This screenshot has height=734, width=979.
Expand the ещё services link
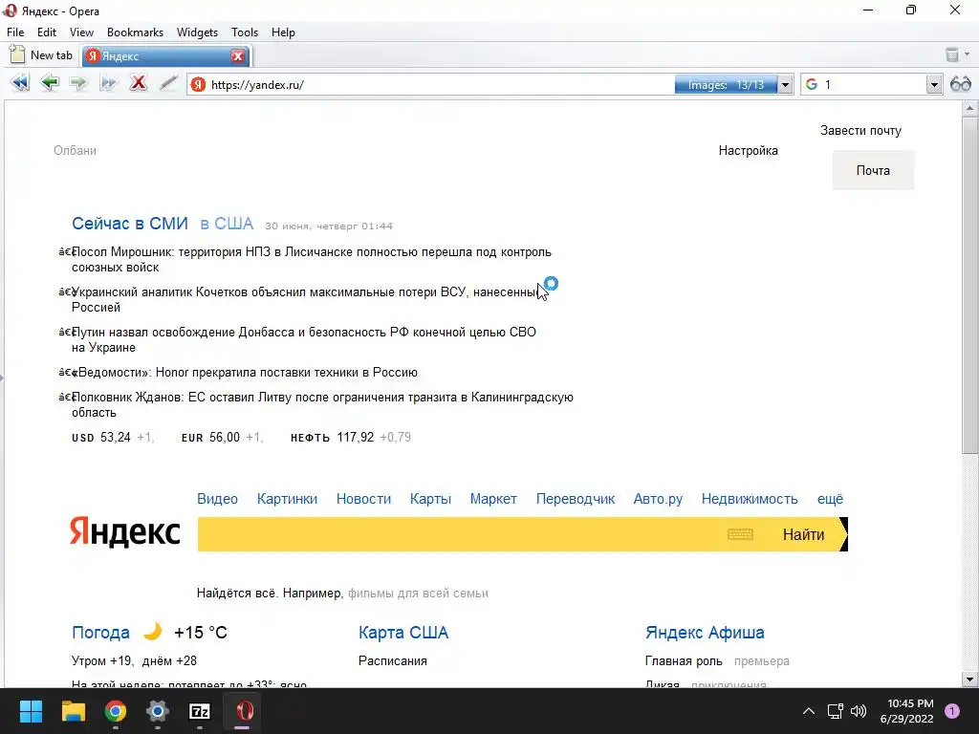click(x=830, y=499)
